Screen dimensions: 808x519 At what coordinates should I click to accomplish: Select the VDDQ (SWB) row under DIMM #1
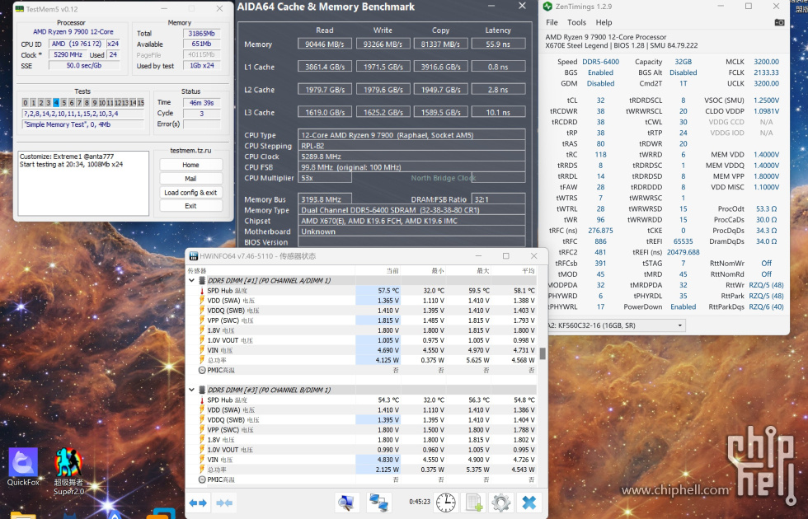tap(362, 311)
